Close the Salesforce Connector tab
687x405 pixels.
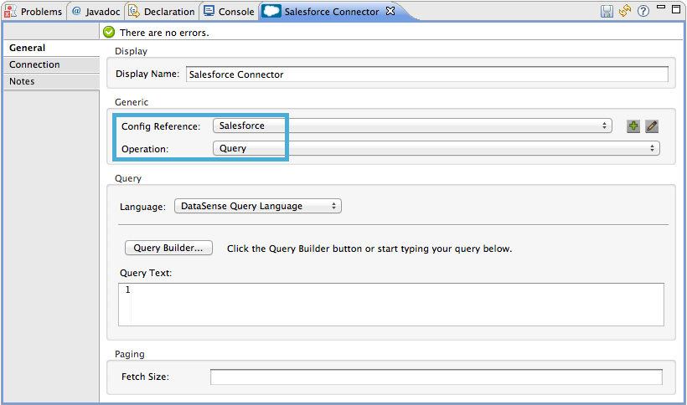(x=390, y=11)
